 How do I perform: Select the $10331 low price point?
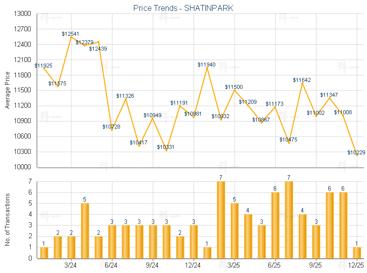point(166,150)
